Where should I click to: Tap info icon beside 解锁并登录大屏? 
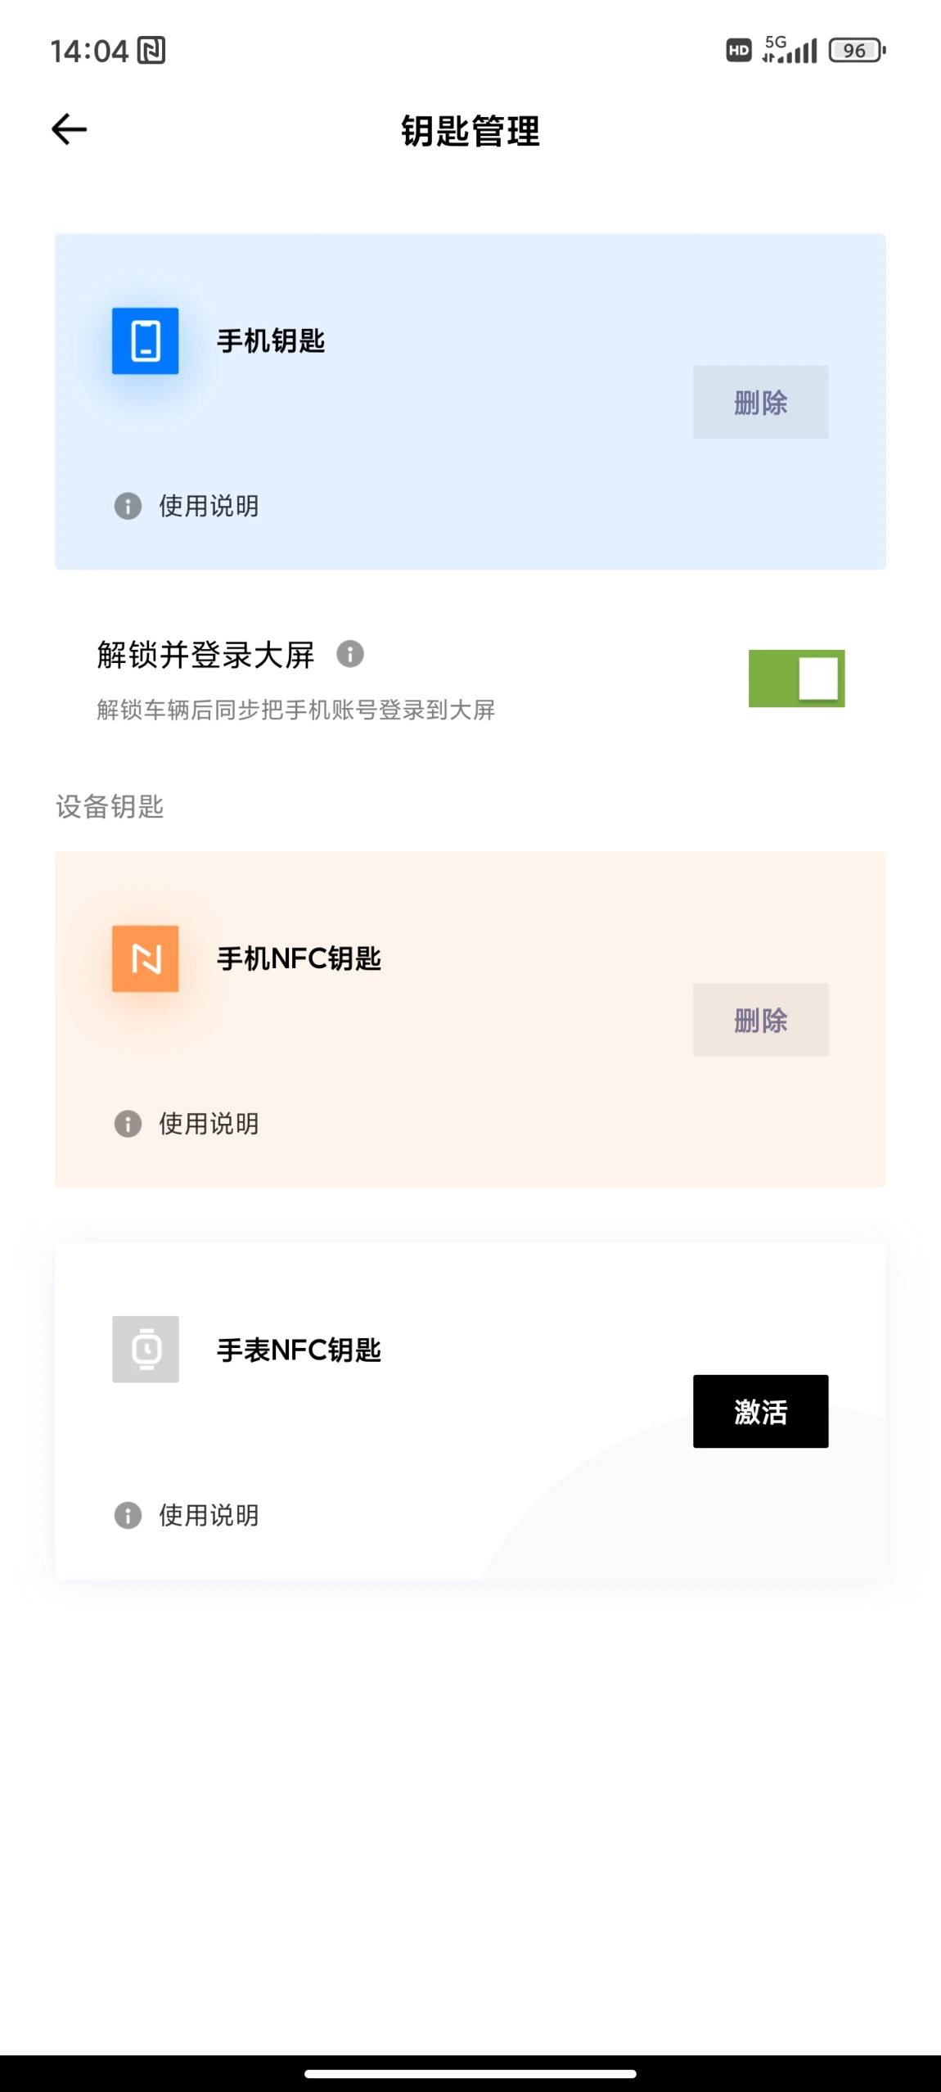(x=350, y=654)
